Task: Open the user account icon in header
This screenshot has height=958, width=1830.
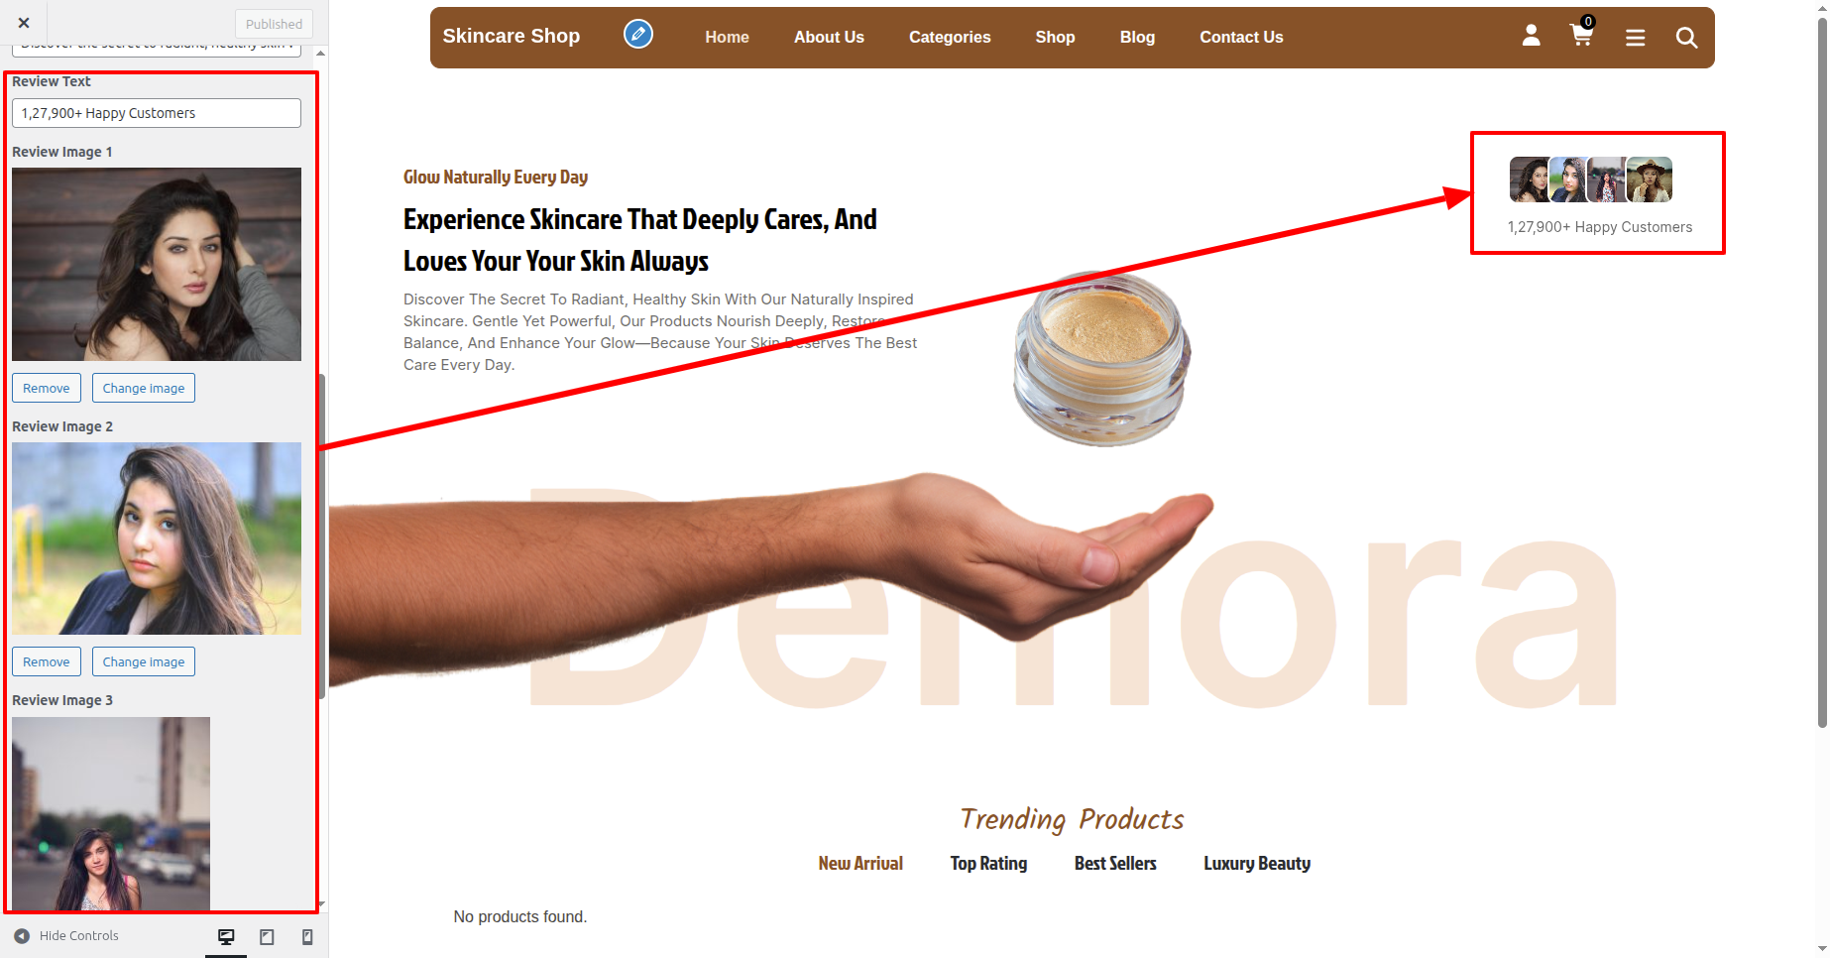Action: tap(1531, 36)
